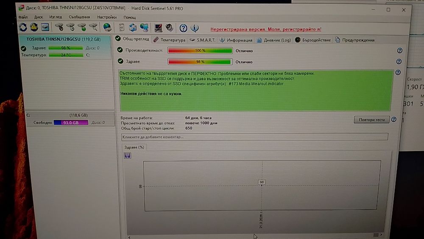Click the blue cycling arrows document icon
The image size is (424, 239).
click(x=132, y=27)
